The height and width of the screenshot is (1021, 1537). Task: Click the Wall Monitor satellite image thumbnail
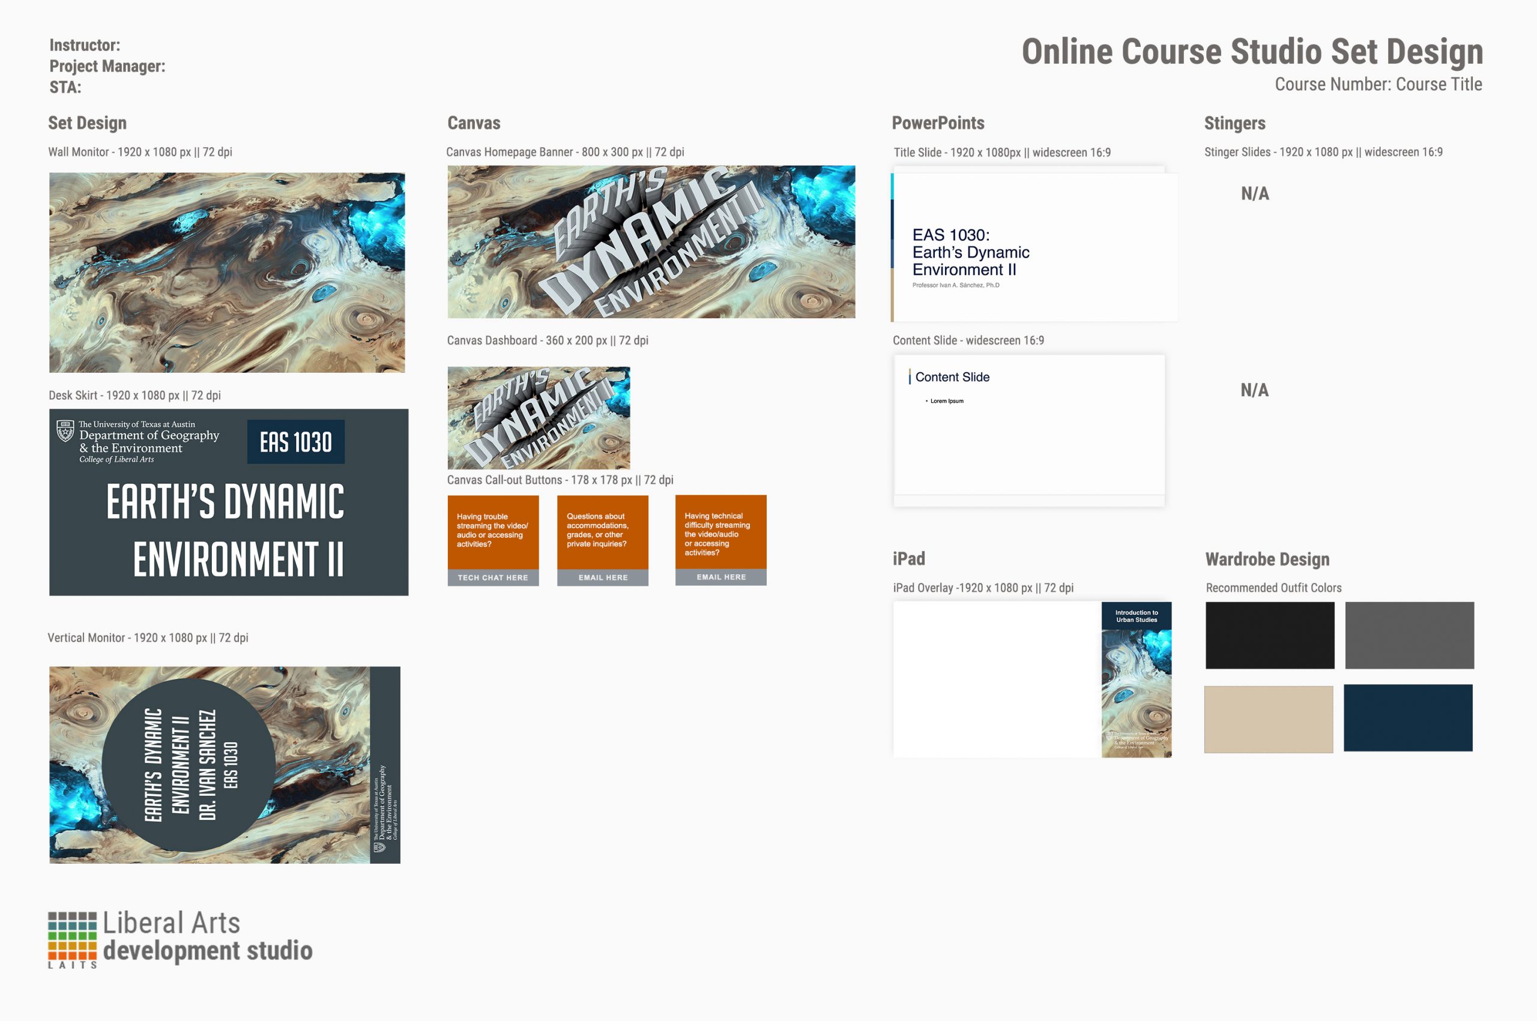coord(226,272)
